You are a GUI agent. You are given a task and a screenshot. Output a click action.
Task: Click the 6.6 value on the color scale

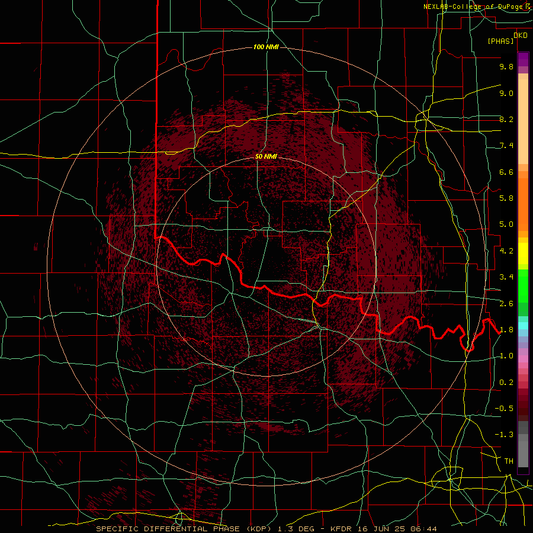506,172
